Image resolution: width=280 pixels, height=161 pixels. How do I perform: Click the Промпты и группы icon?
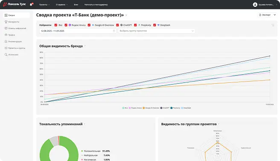6,48
